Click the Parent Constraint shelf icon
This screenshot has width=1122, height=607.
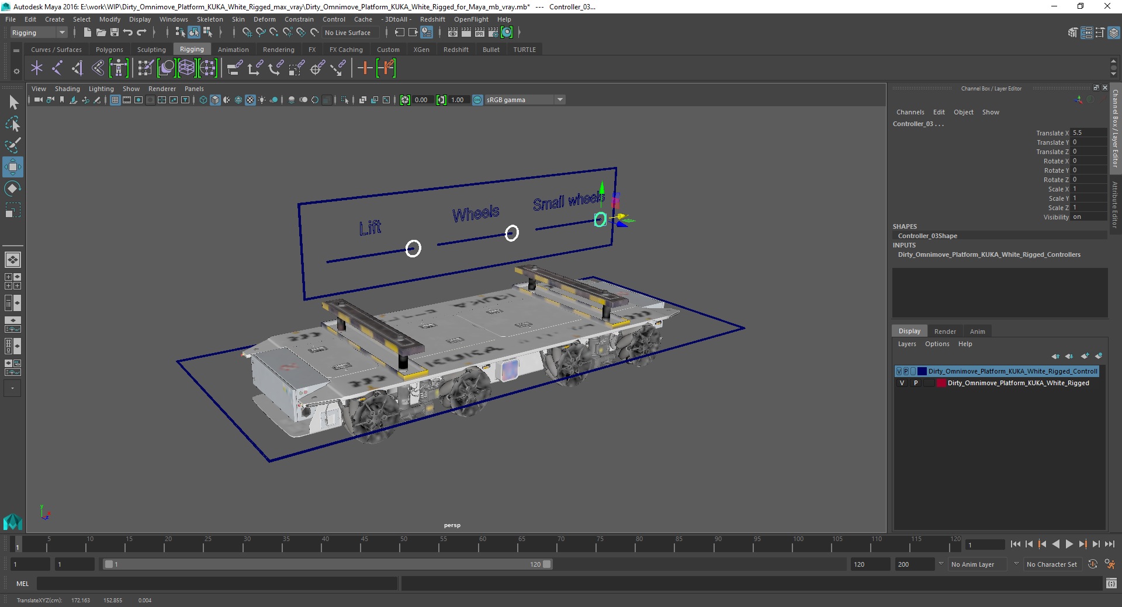click(235, 68)
